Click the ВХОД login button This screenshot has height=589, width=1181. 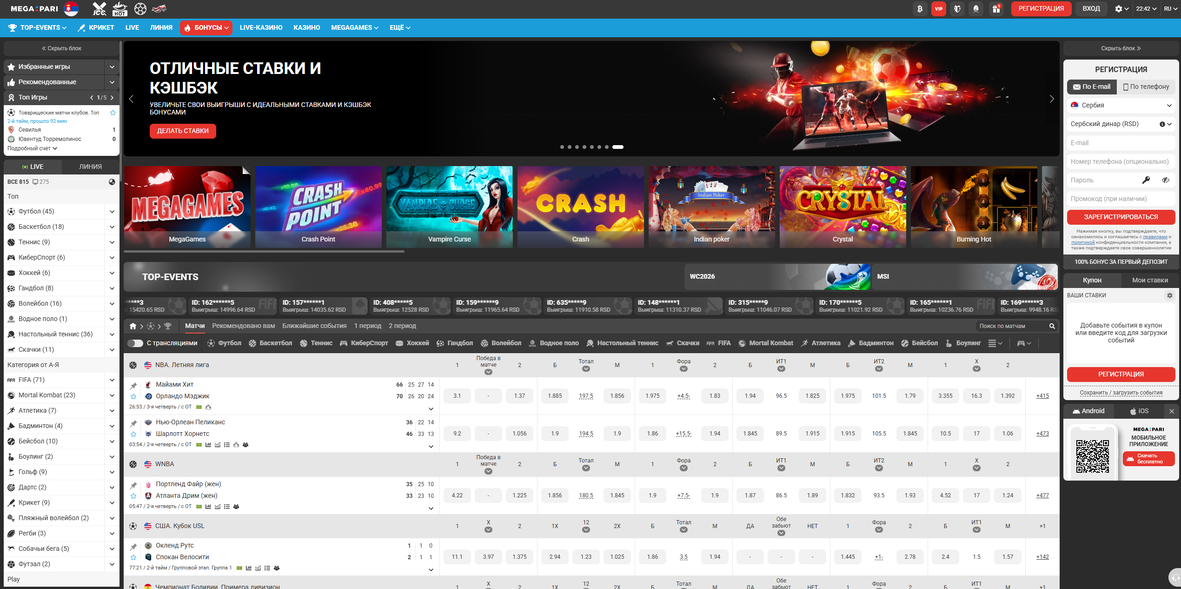(1091, 9)
